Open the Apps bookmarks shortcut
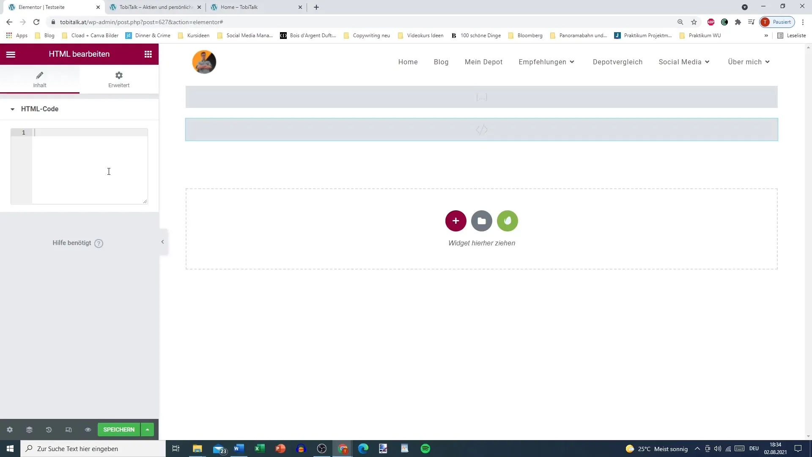 [17, 36]
